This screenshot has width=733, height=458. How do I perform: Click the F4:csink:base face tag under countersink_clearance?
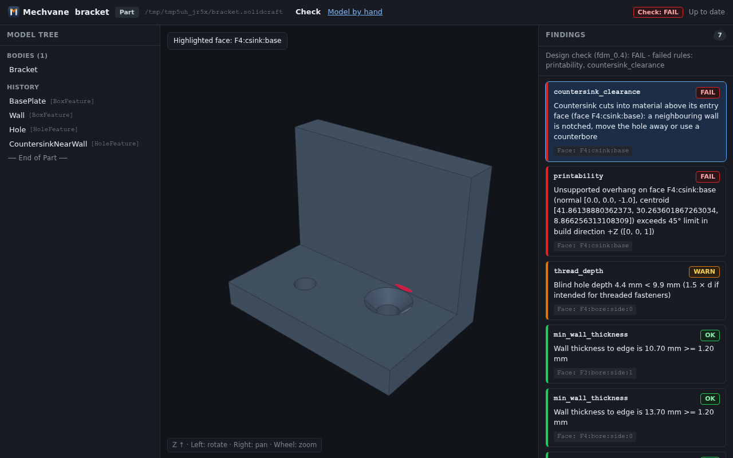click(593, 151)
